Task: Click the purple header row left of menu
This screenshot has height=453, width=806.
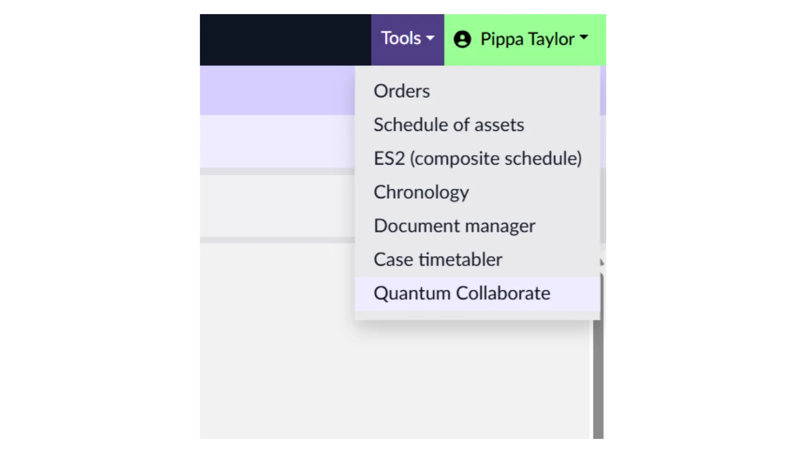Action: pos(276,91)
